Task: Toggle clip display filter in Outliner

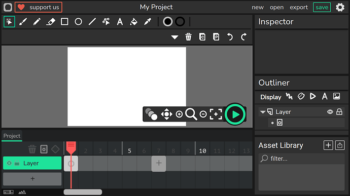Action: pos(313,96)
